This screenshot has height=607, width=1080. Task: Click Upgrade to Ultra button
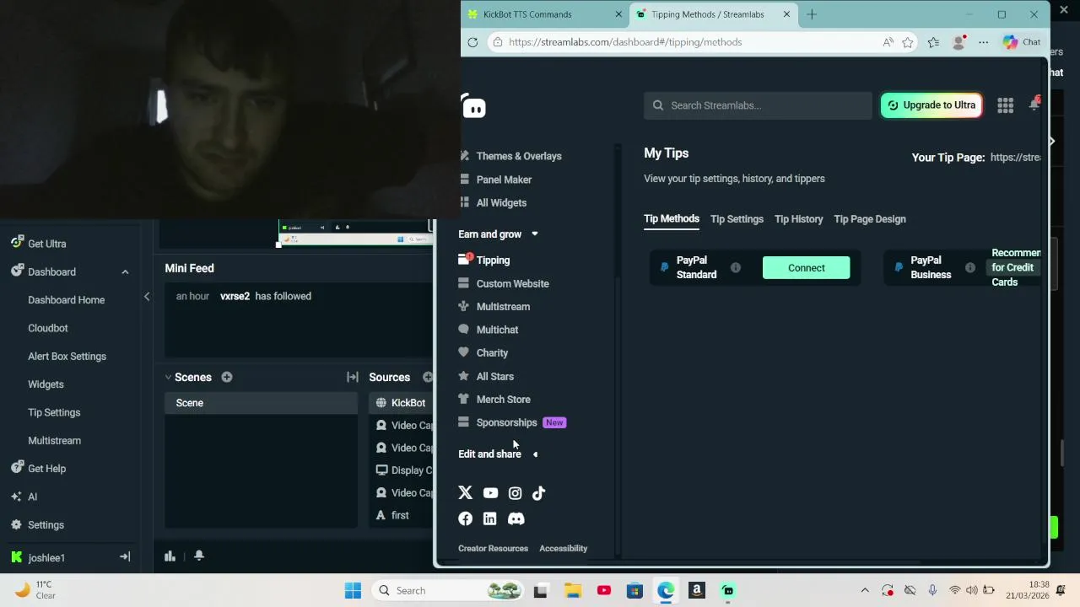point(931,105)
